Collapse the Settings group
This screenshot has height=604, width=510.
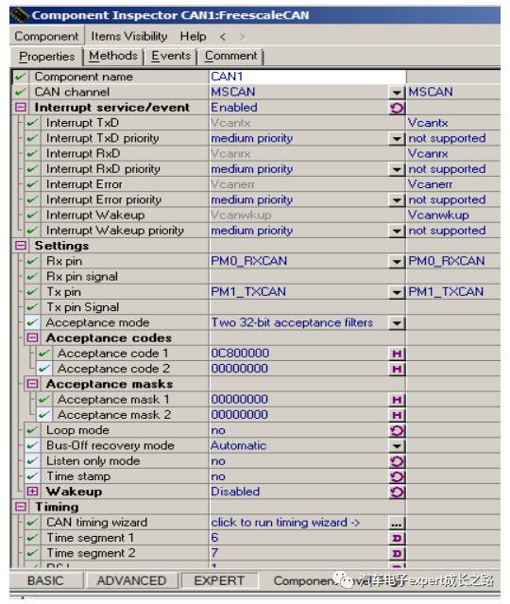click(21, 246)
